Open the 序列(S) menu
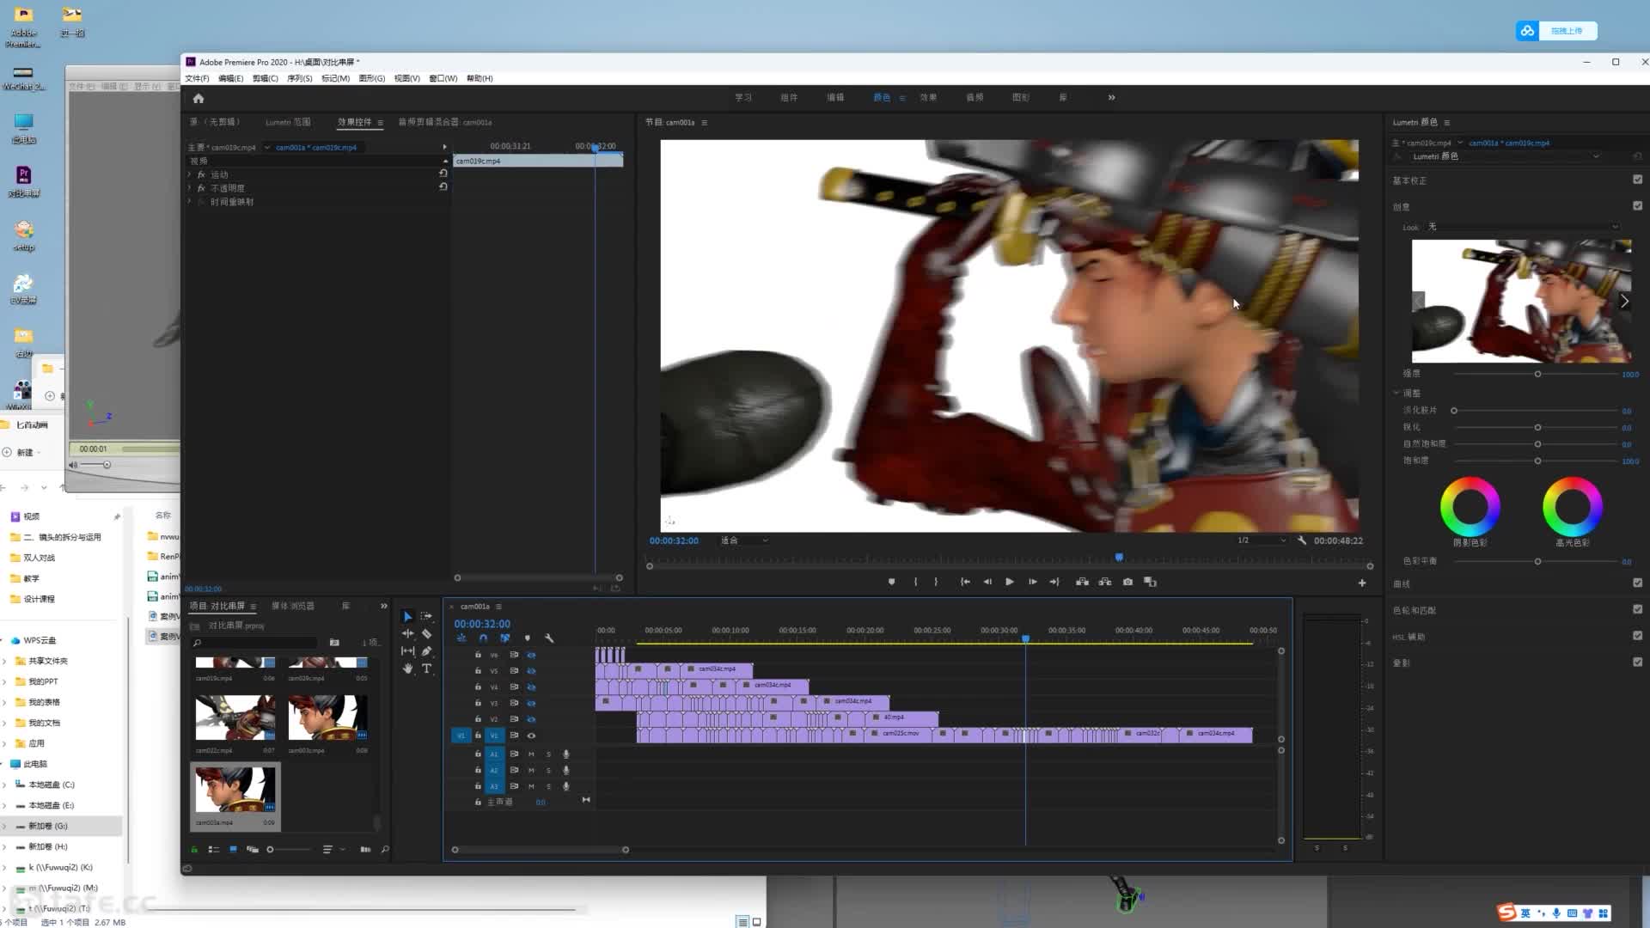The width and height of the screenshot is (1650, 928). tap(299, 78)
